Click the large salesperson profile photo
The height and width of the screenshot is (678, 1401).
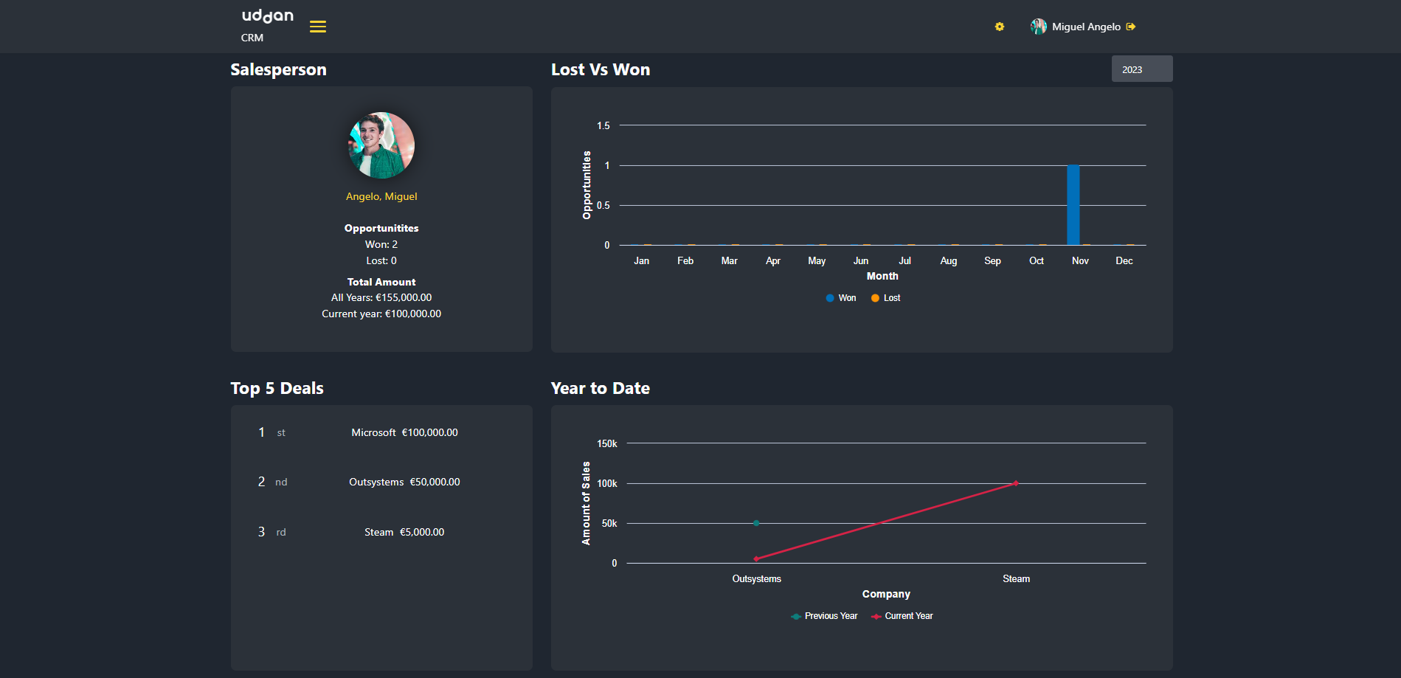381,145
